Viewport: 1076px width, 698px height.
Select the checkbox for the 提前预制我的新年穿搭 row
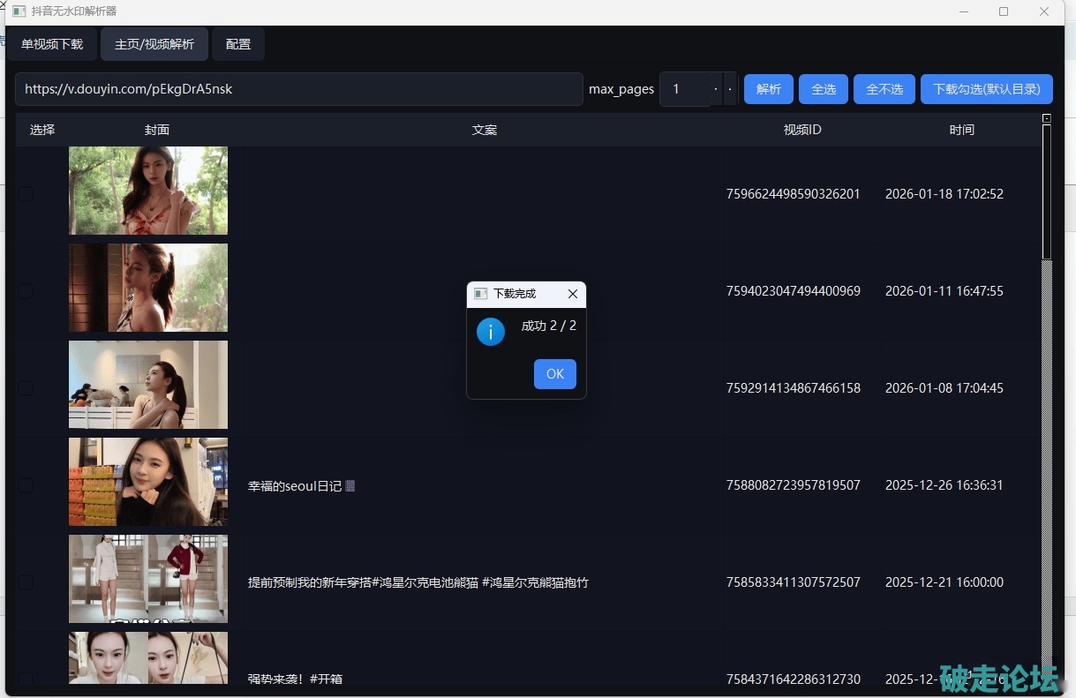pos(26,582)
